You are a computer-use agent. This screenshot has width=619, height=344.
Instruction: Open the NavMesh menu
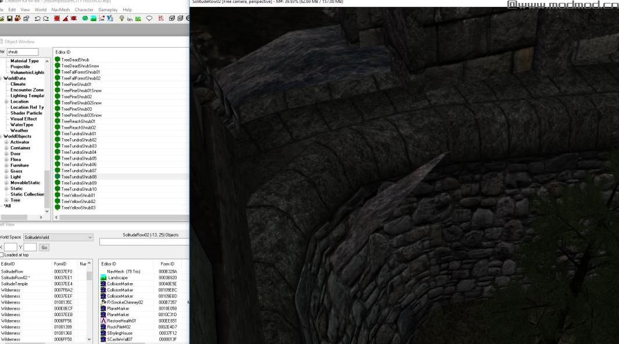coord(60,9)
